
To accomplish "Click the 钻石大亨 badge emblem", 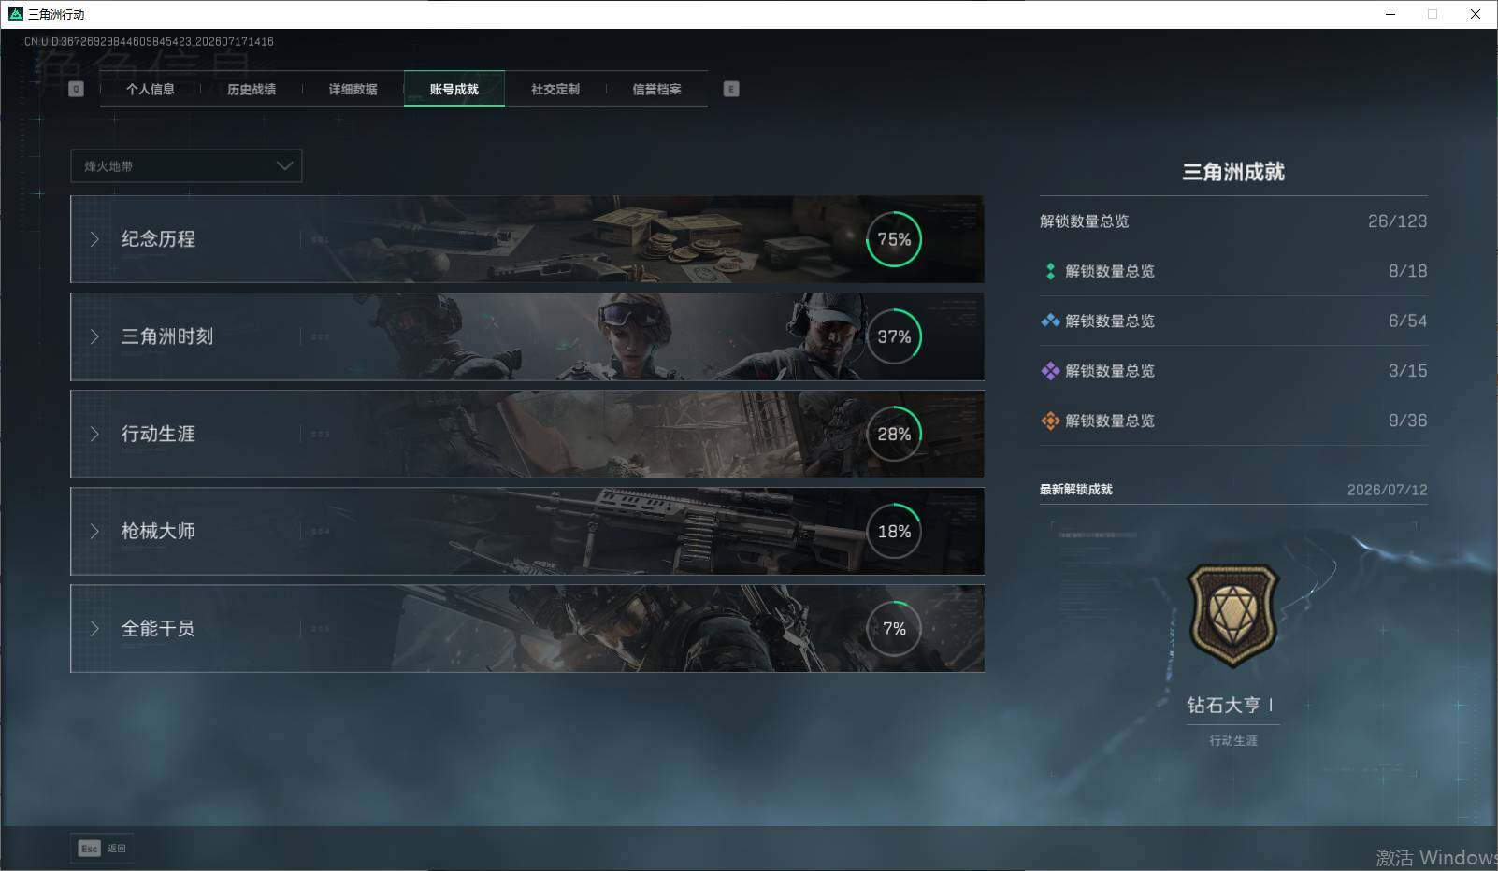I will click(x=1232, y=615).
